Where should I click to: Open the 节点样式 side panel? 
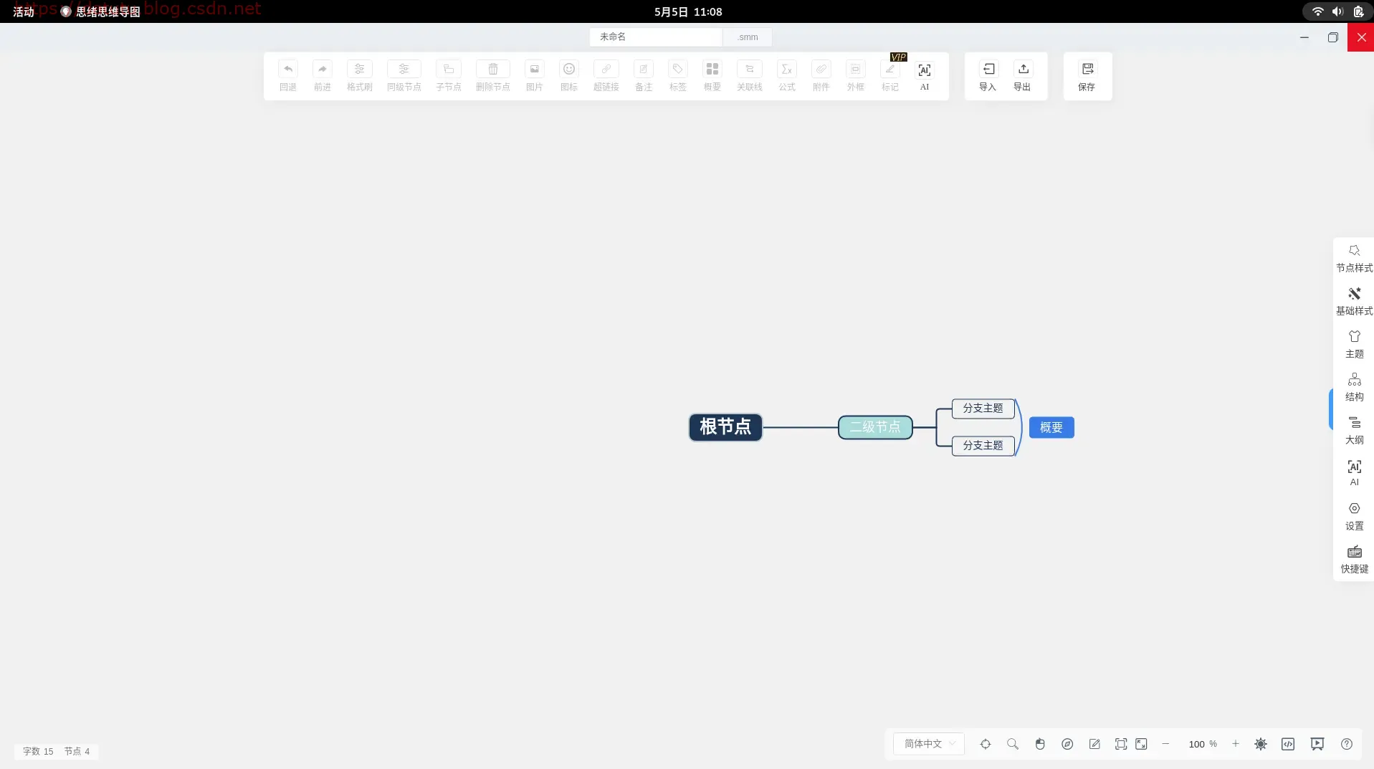[x=1354, y=259]
